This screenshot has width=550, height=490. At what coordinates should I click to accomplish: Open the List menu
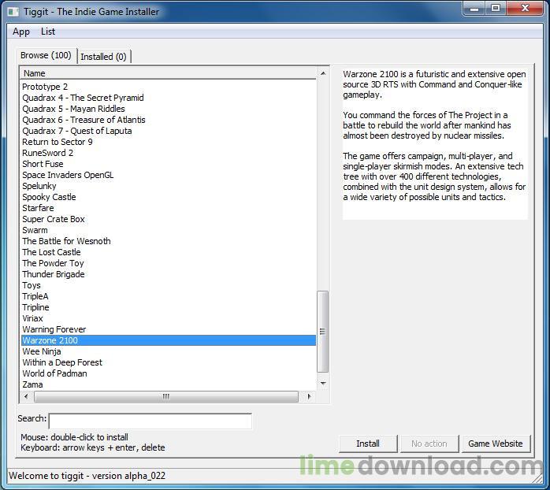point(48,32)
